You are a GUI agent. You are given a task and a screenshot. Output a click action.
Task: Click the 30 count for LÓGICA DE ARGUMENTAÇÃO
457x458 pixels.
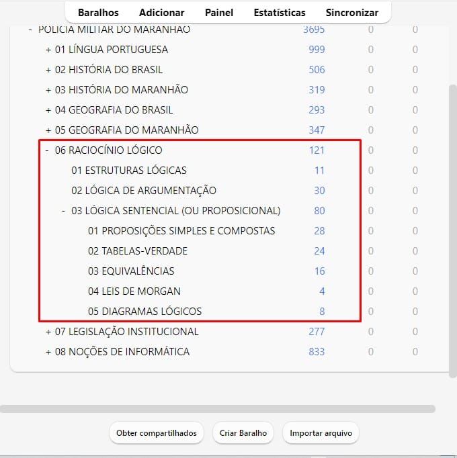coord(319,191)
